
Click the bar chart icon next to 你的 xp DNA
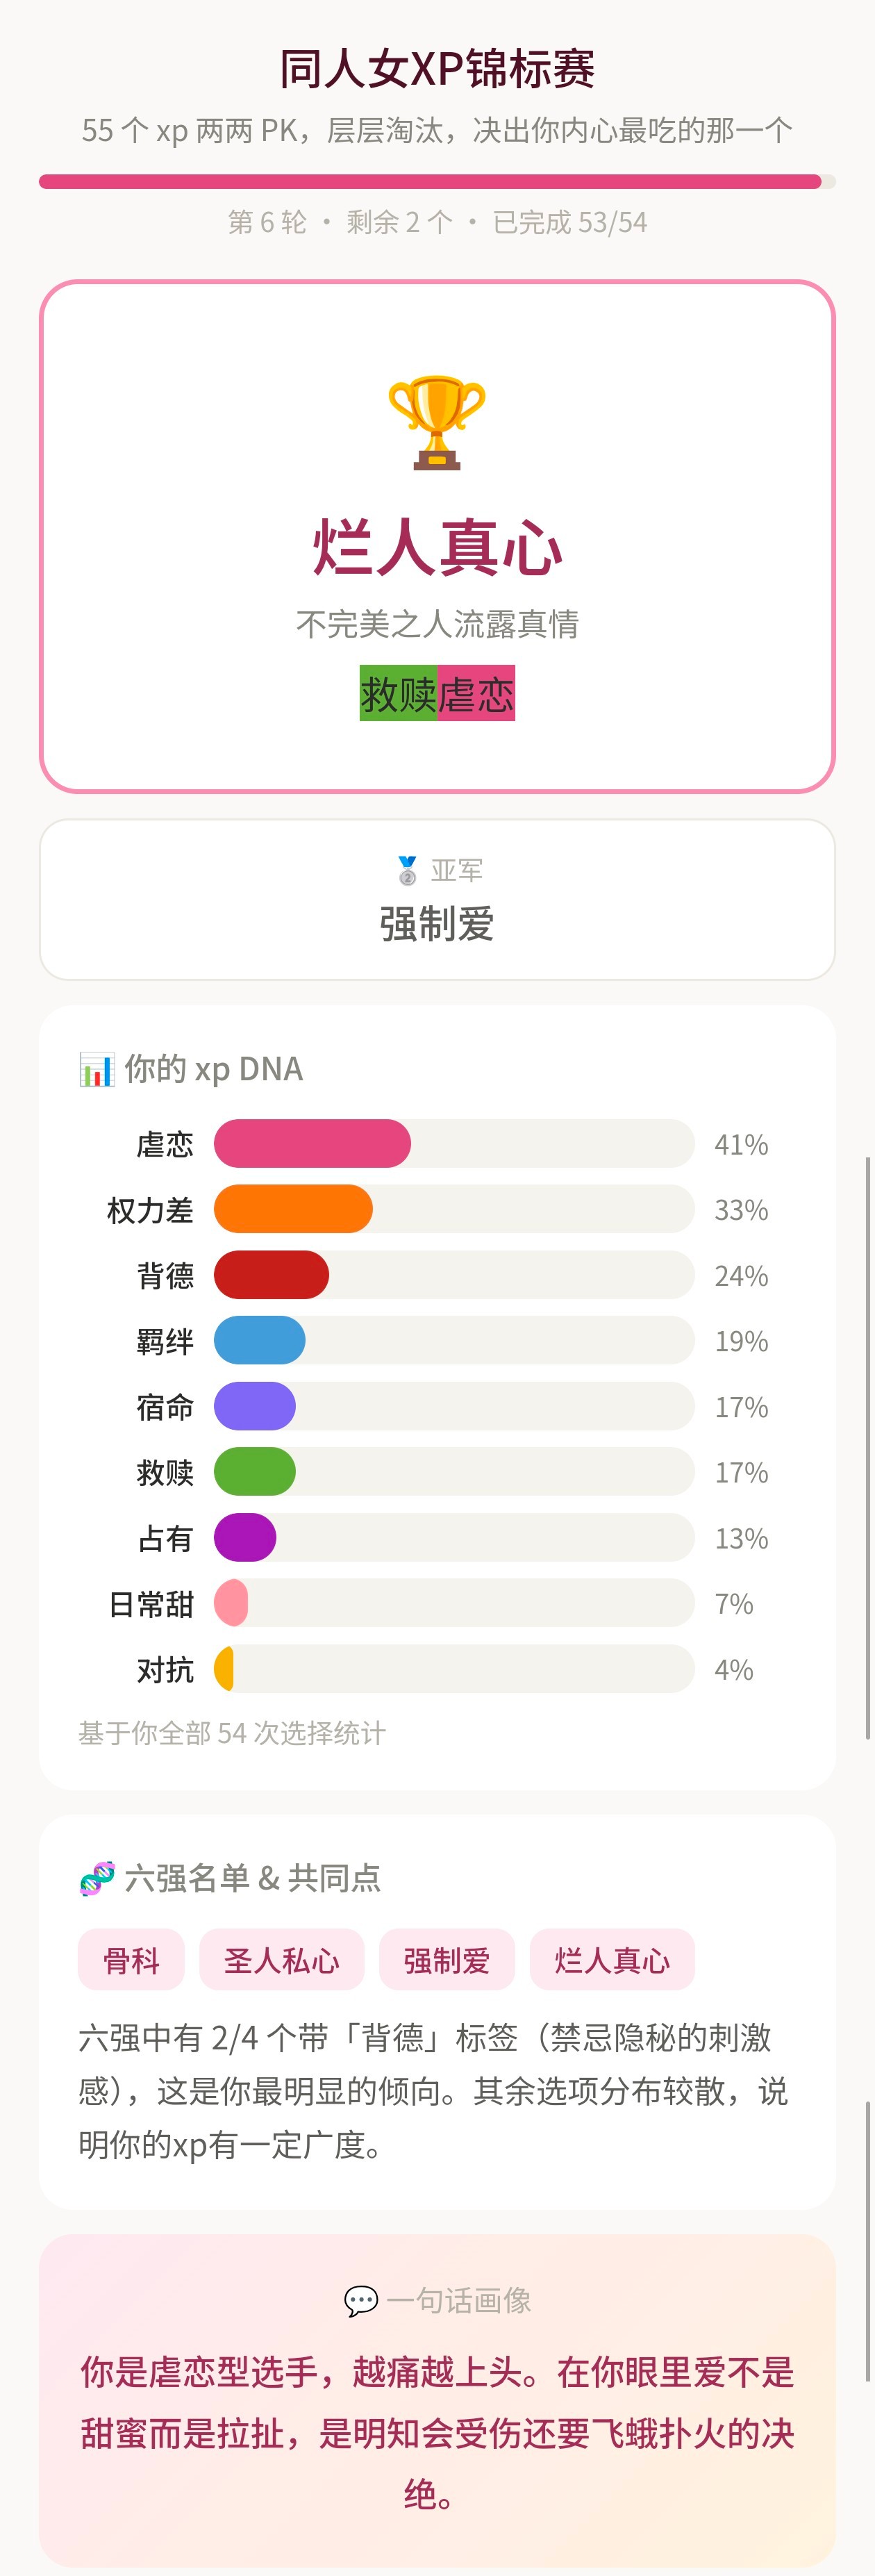tap(97, 1069)
